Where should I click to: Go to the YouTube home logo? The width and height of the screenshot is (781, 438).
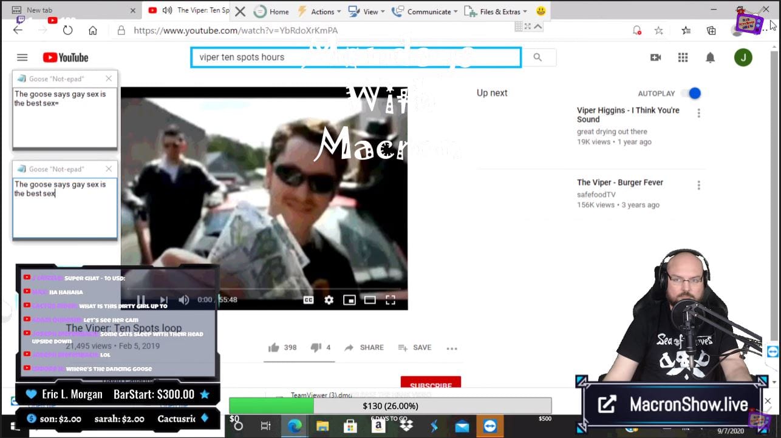[x=66, y=58]
